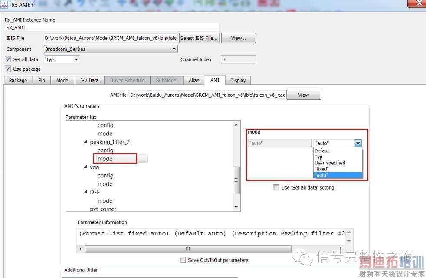Image resolution: width=426 pixels, height=278 pixels.
Task: Click the Rx AMI window title icon
Action: (x=4, y=5)
